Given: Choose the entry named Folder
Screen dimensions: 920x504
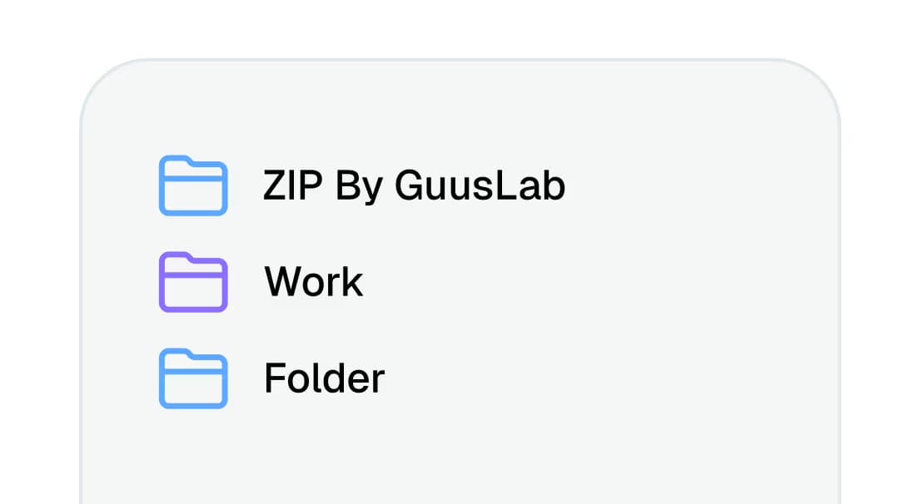Looking at the screenshot, I should [324, 378].
